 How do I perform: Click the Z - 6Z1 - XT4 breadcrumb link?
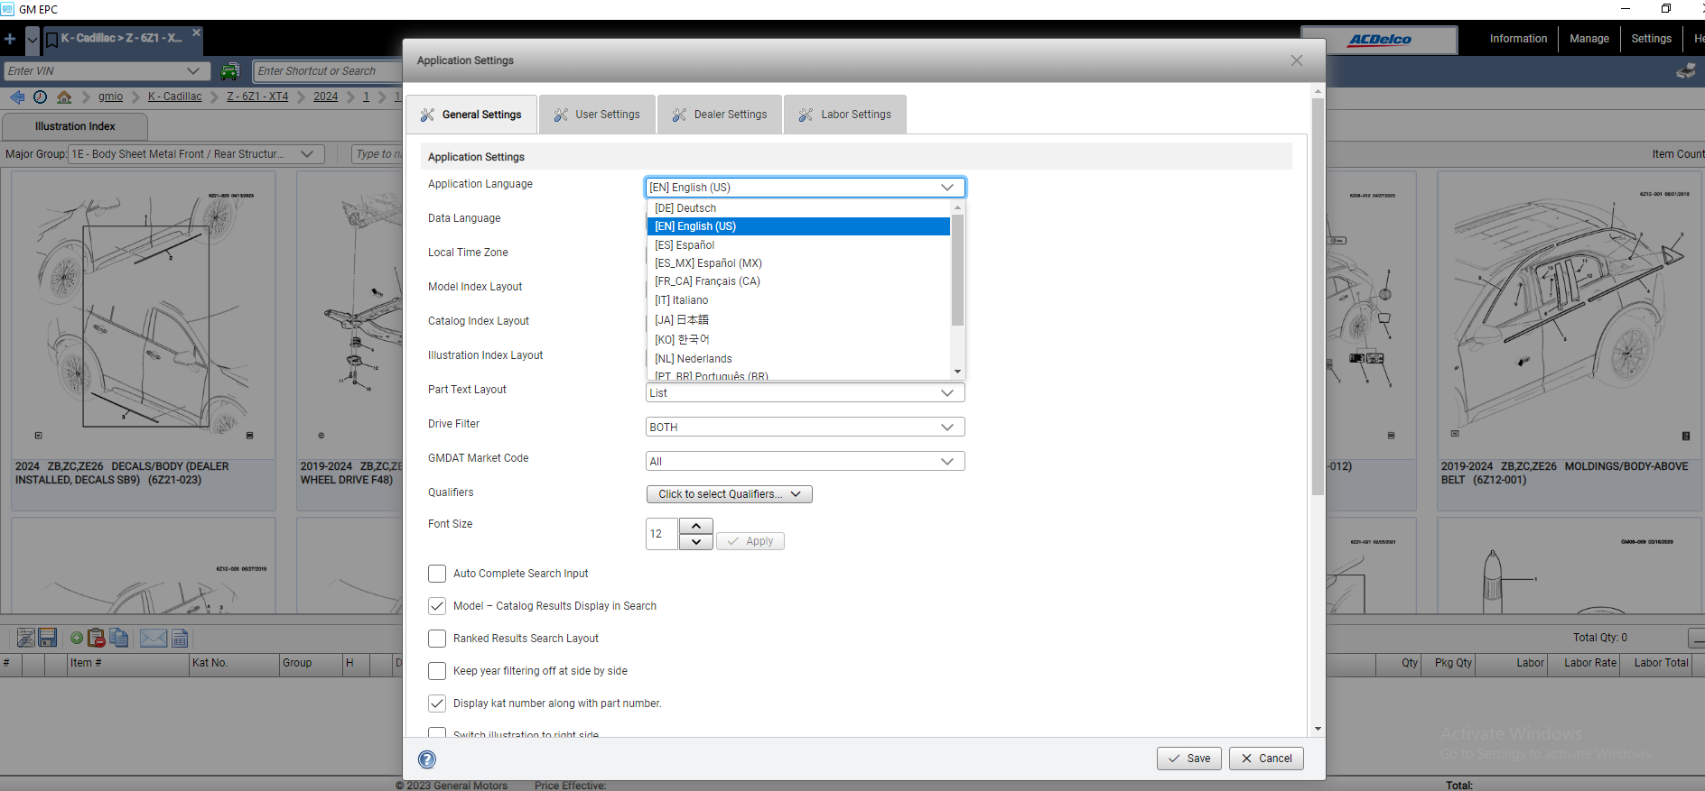pos(257,97)
